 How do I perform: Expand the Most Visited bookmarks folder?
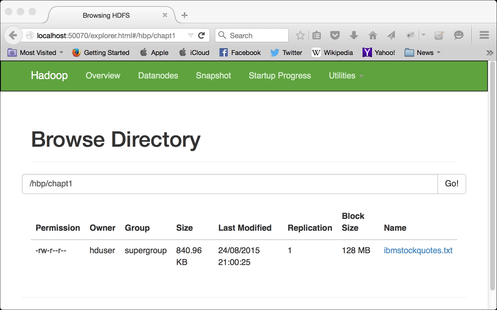35,53
